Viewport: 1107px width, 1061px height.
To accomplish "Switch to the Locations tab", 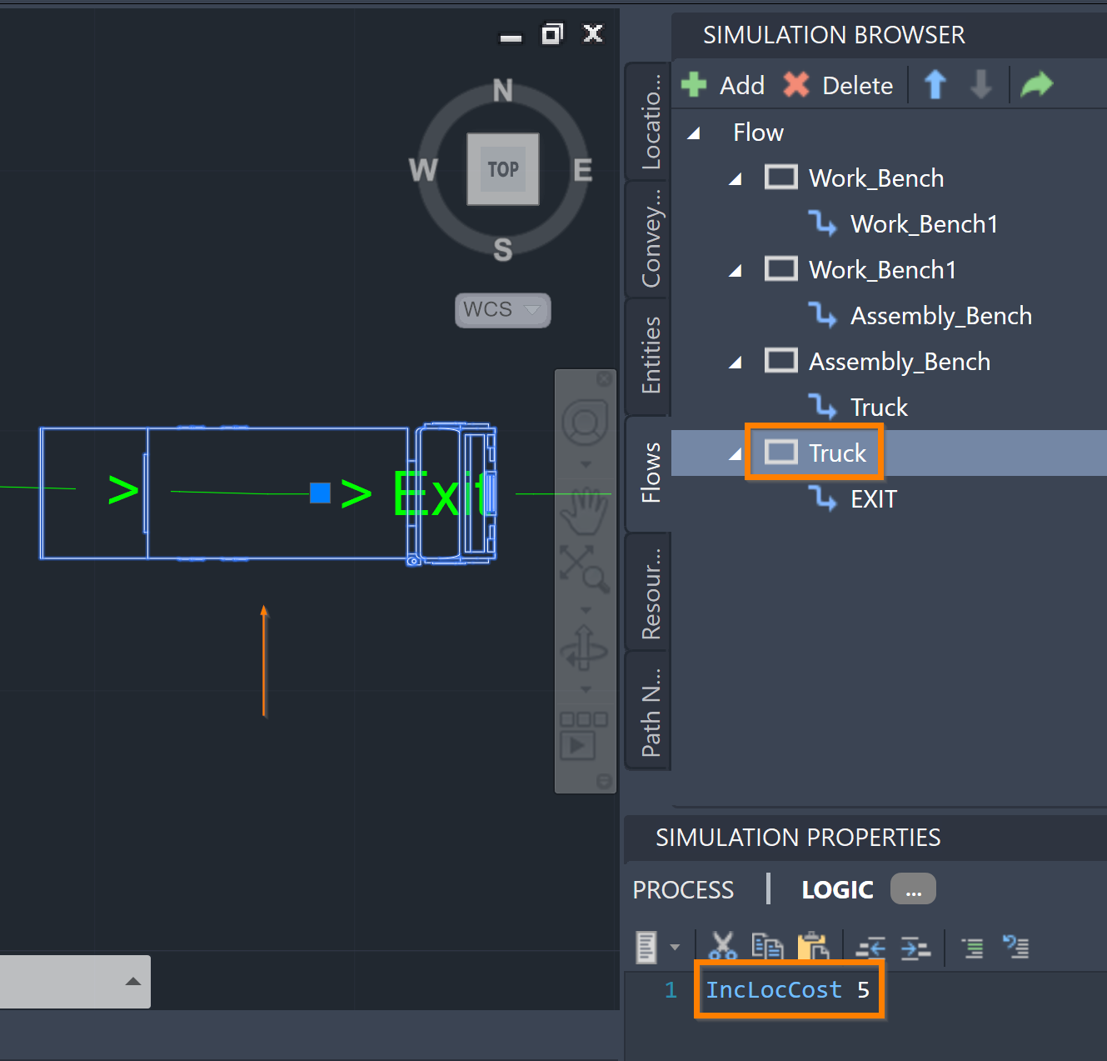I will 650,122.
